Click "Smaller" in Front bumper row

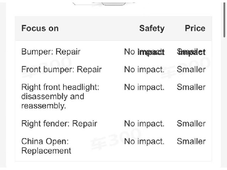(191, 69)
